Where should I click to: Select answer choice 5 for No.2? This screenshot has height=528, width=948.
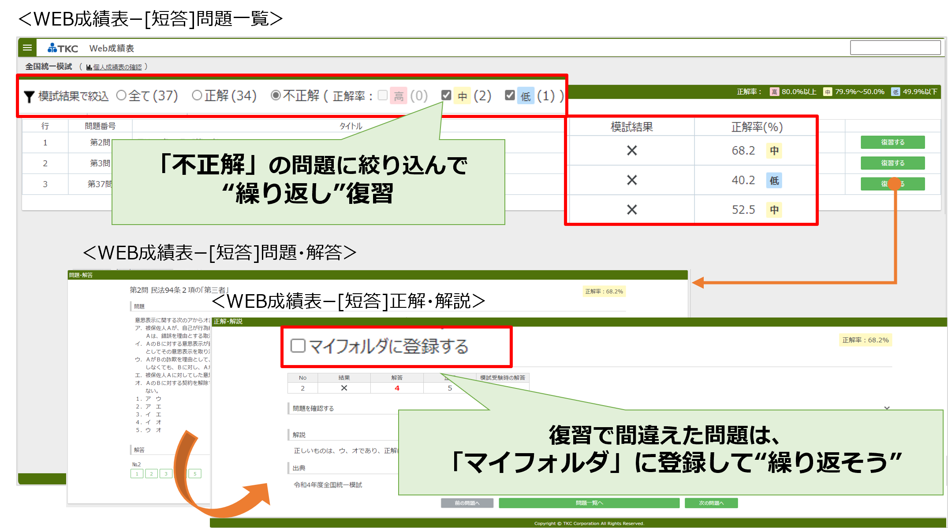(195, 474)
